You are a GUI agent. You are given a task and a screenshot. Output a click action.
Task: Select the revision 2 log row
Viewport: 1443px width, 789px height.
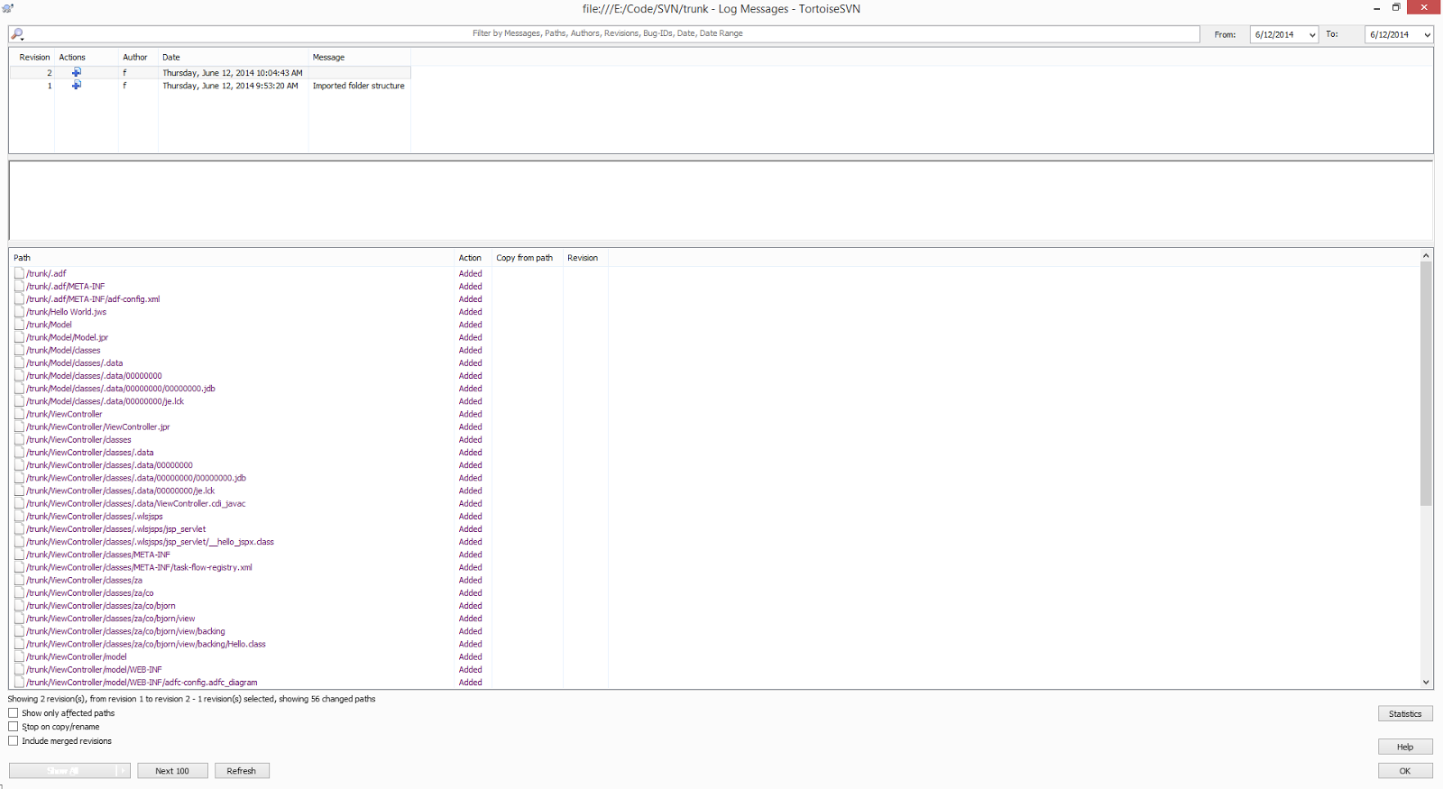[210, 72]
